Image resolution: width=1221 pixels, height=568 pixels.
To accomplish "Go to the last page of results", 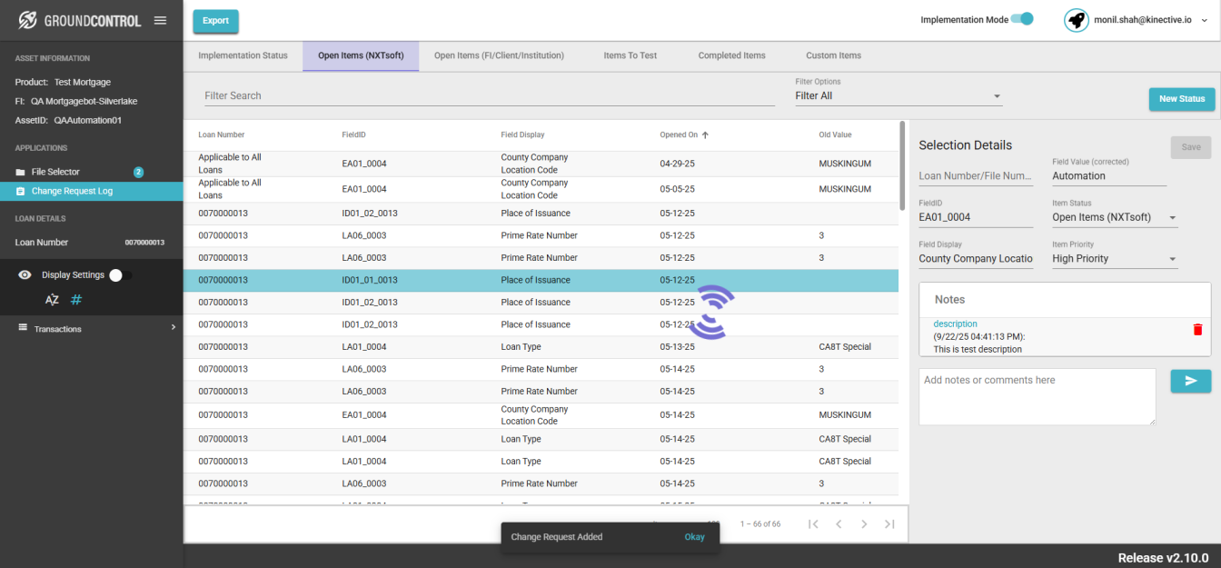I will pos(889,523).
